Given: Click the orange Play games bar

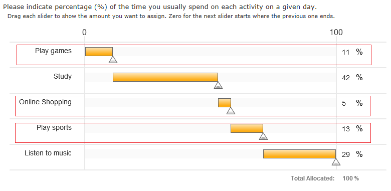Looking at the screenshot, I should tap(99, 52).
